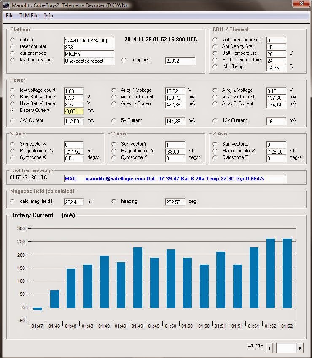Click the heap free value 20032
The image size is (312, 358).
180,61
